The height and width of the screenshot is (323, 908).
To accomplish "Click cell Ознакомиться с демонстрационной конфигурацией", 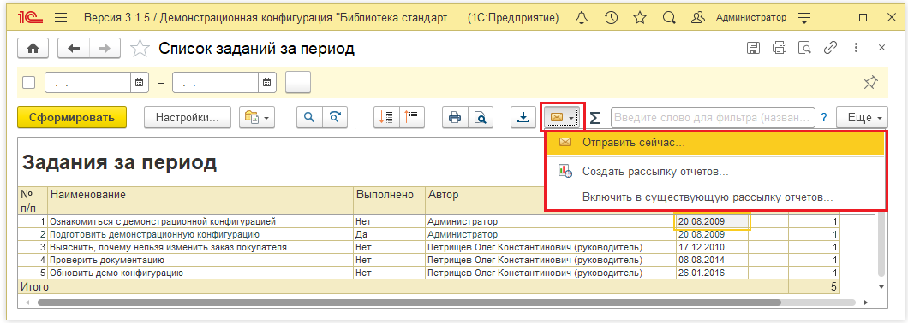I will 200,221.
